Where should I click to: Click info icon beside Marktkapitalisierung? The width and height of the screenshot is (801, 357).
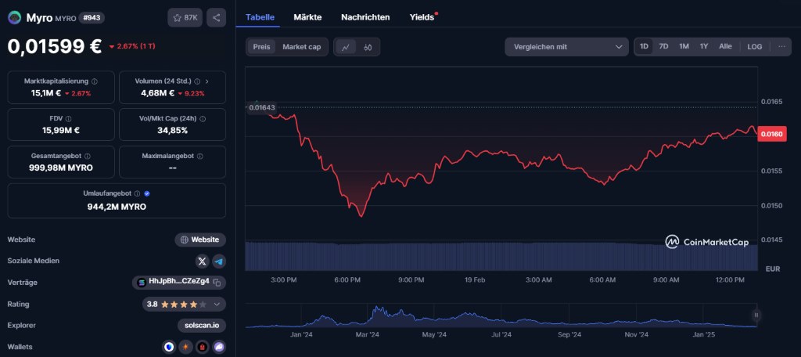tap(95, 81)
